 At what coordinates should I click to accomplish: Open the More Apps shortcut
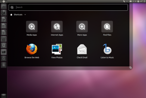click(x=82, y=27)
